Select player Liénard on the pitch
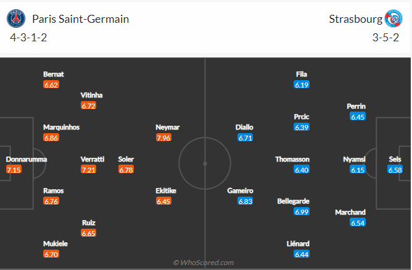 [x=298, y=243]
